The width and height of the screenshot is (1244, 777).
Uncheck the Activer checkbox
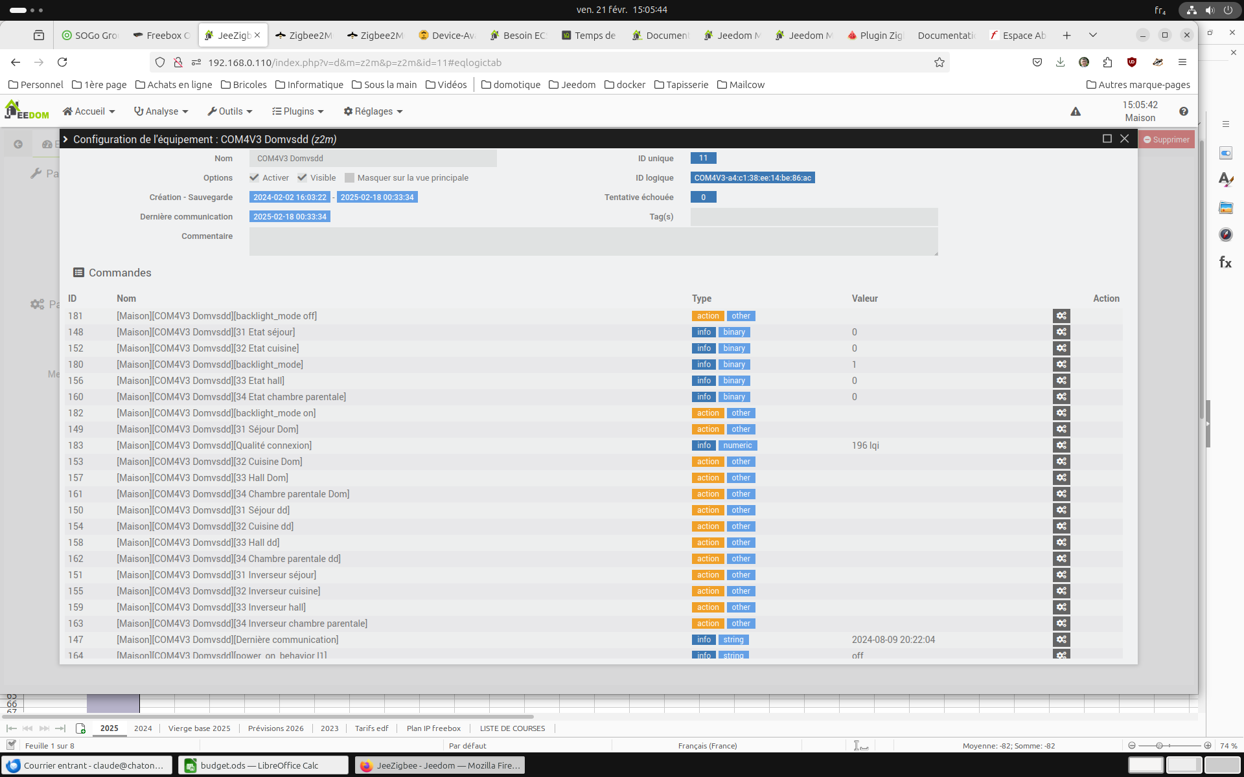255,177
